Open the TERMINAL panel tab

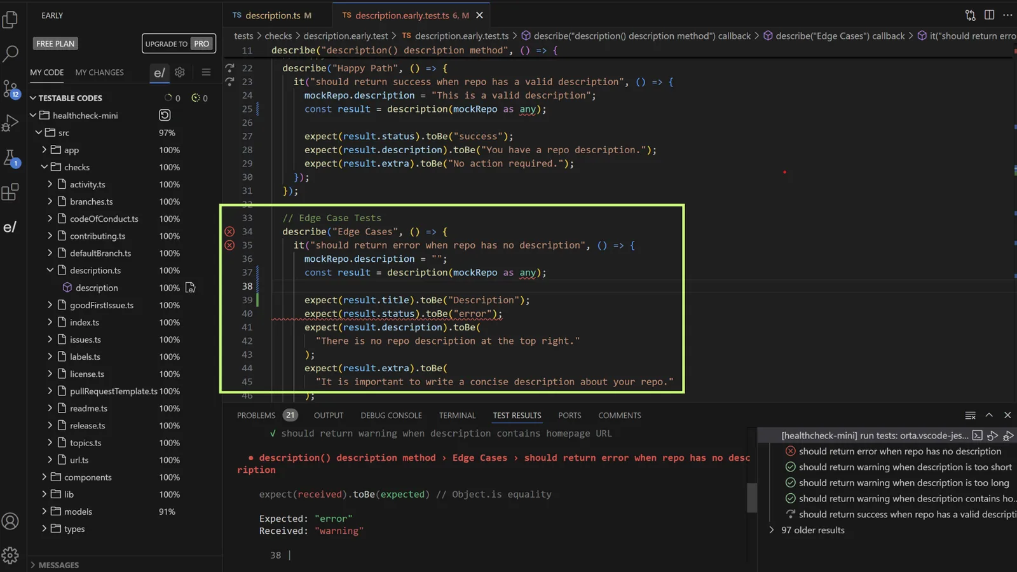tap(457, 415)
